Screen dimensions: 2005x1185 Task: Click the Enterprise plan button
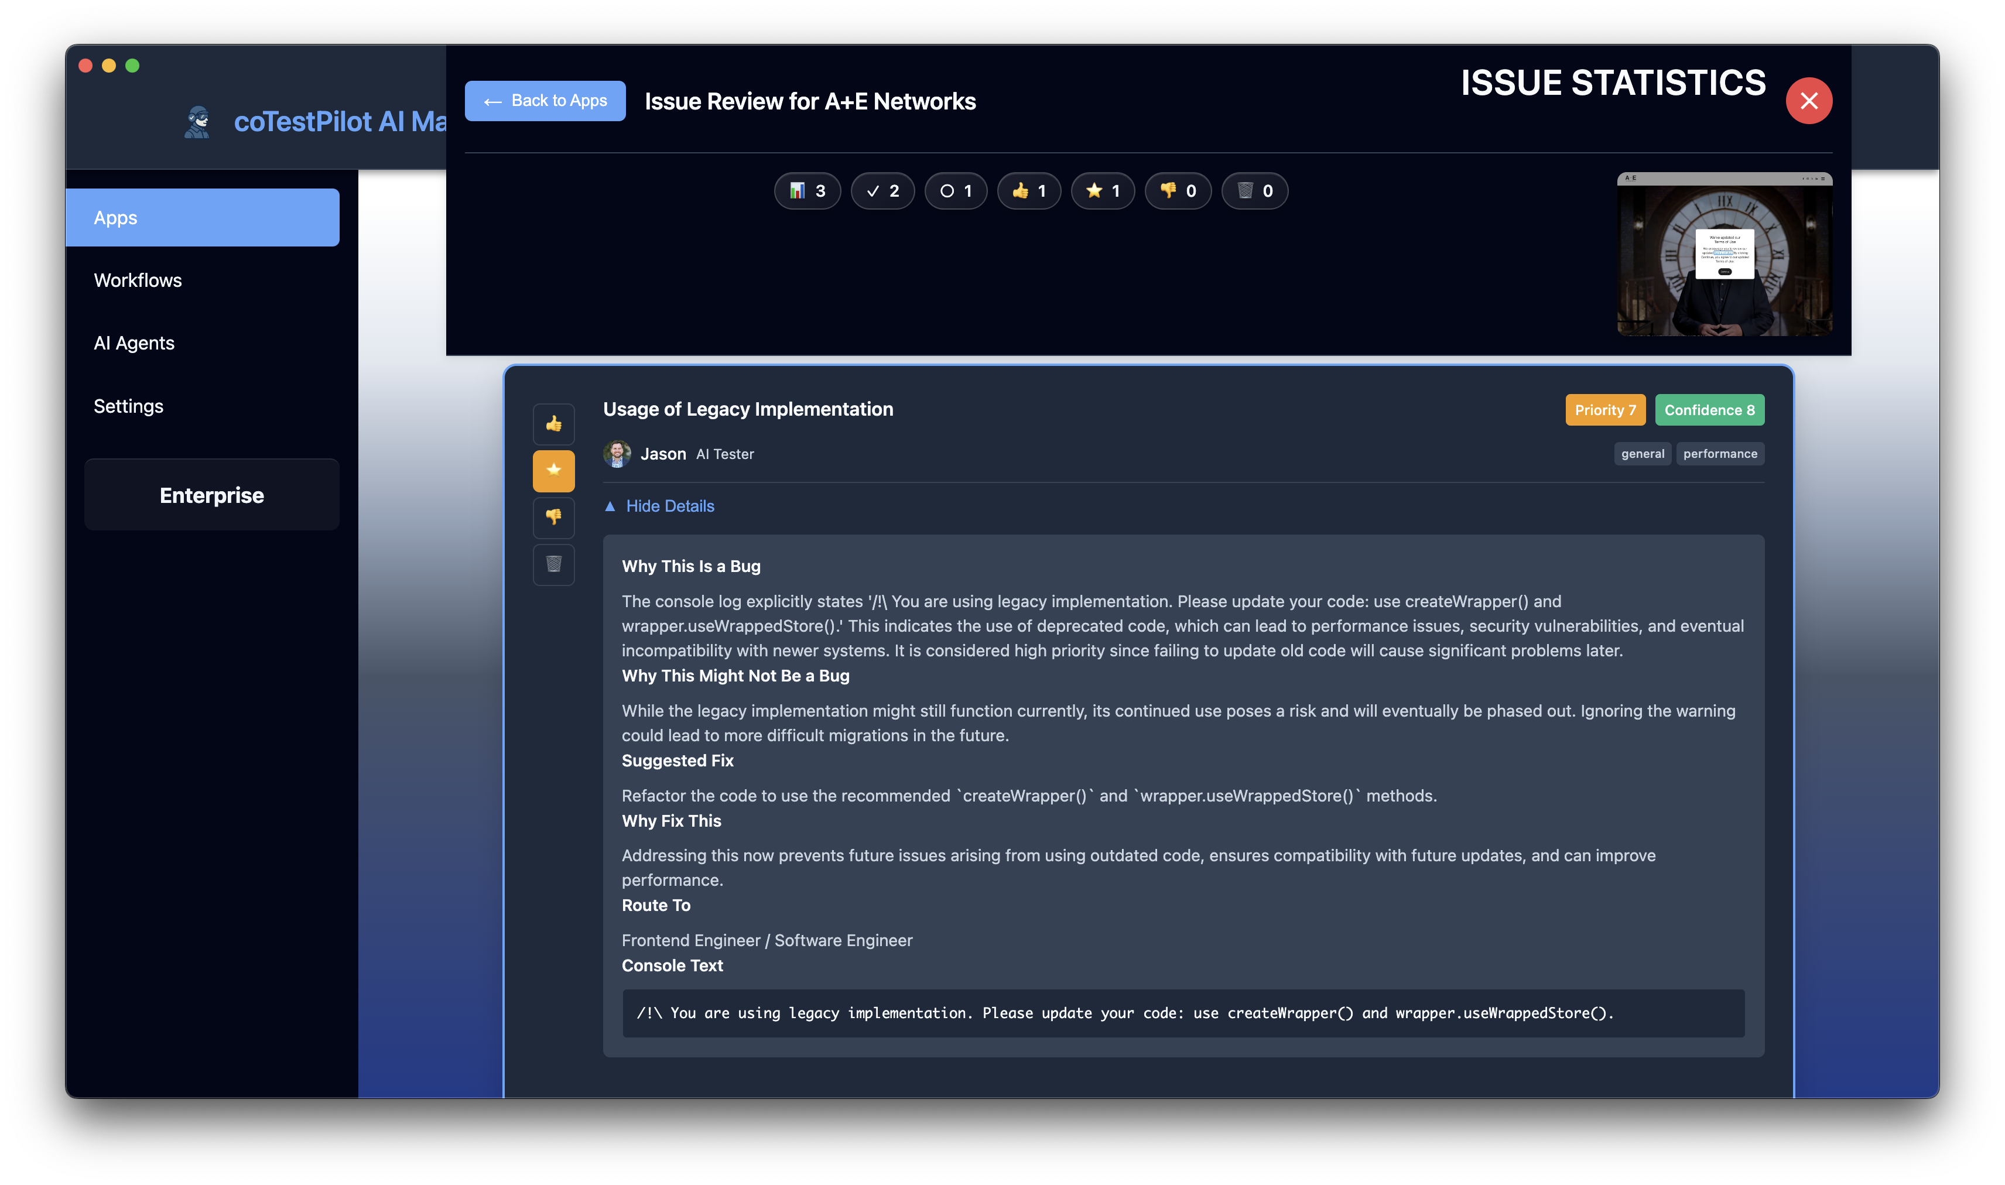[211, 495]
